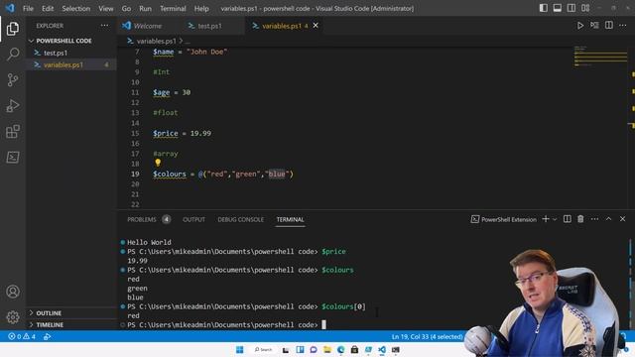The width and height of the screenshot is (635, 357).
Task: Open the Selection menu
Action: [75, 9]
